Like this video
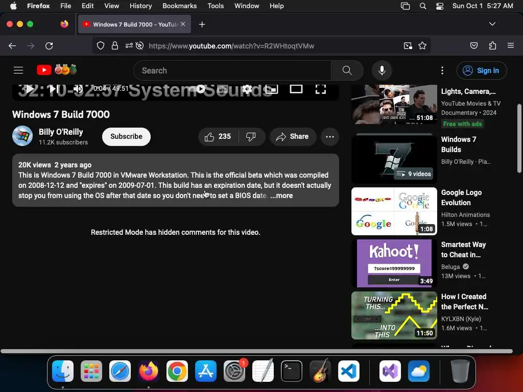The image size is (523, 392). pyautogui.click(x=218, y=137)
